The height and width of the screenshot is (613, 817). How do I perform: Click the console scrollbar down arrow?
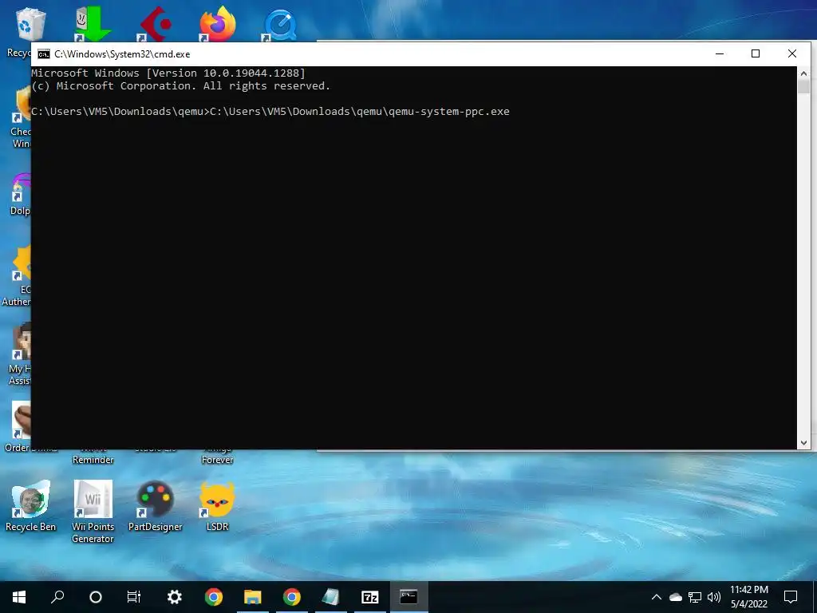point(803,442)
